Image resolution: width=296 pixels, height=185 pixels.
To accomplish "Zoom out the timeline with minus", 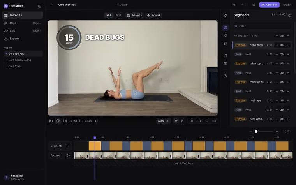I will point(251,132).
